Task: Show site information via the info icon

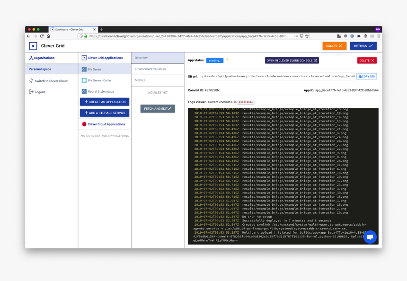Action: [81, 36]
